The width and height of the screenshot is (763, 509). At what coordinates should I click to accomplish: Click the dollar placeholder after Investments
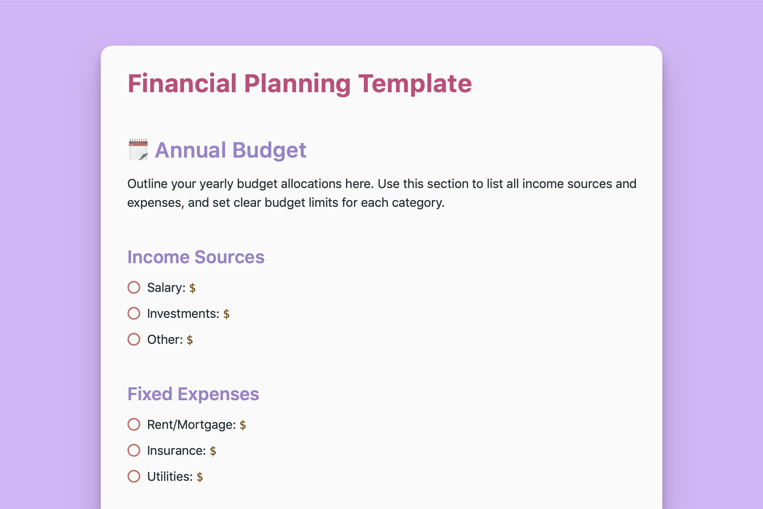226,314
